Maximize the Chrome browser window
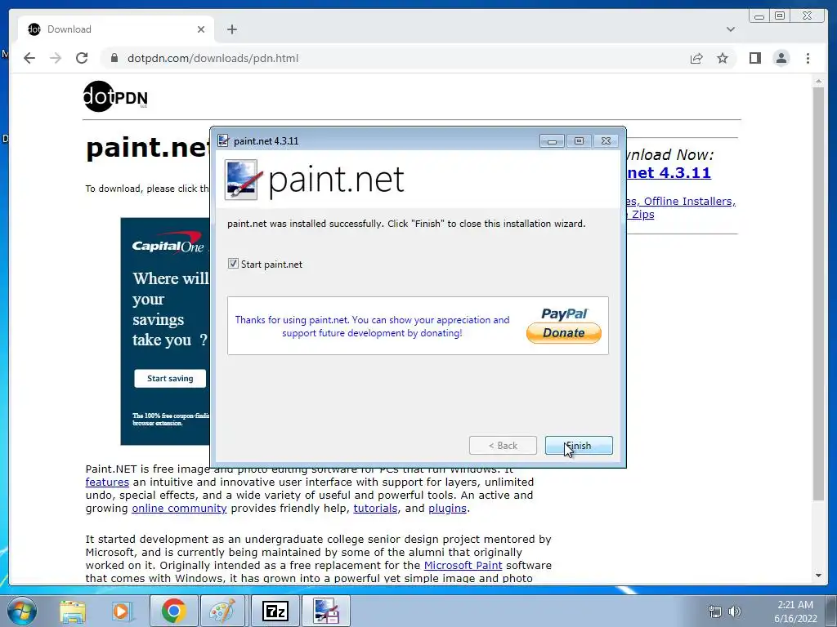 pyautogui.click(x=780, y=16)
